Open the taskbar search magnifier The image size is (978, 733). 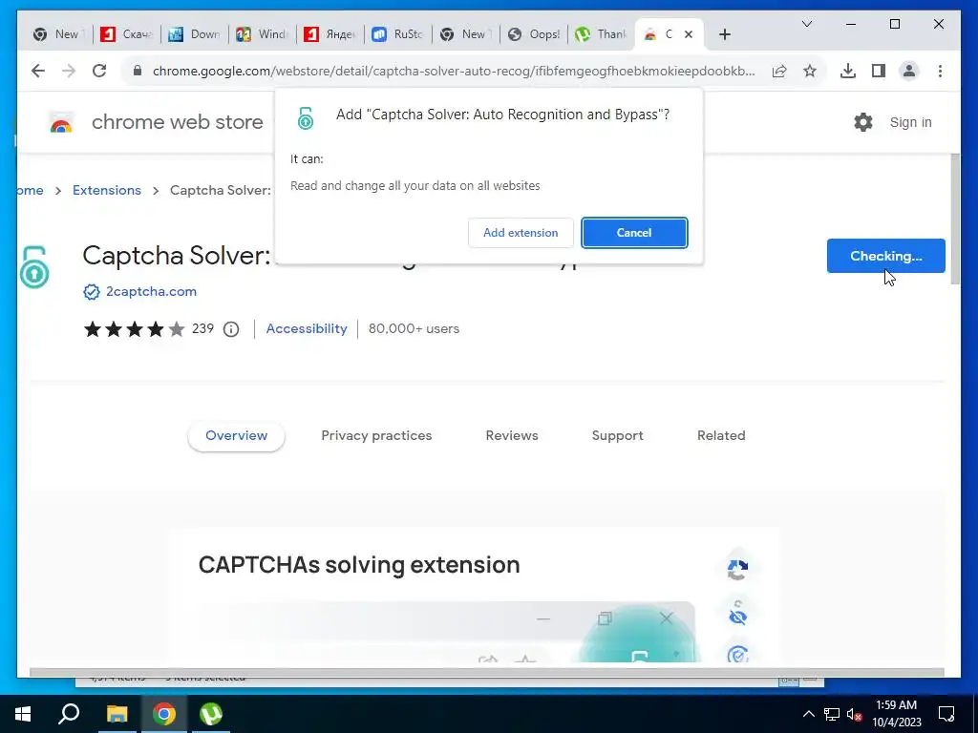pyautogui.click(x=69, y=714)
